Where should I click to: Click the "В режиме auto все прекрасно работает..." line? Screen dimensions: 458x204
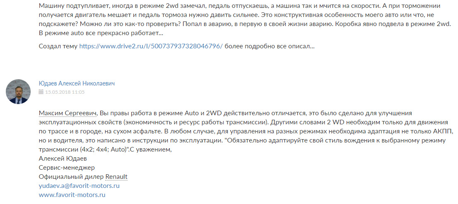(x=101, y=33)
